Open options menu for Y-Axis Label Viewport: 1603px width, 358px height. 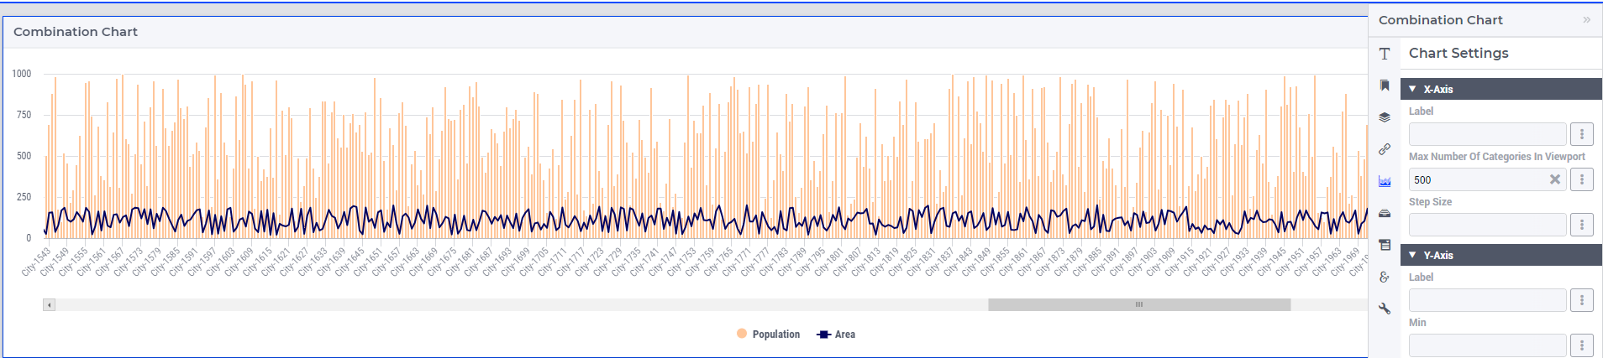[x=1582, y=300]
